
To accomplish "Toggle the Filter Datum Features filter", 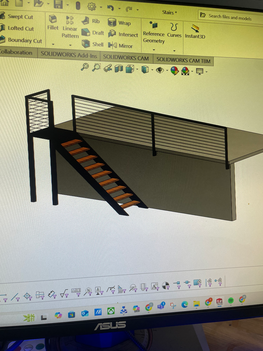I will [x=99, y=290].
